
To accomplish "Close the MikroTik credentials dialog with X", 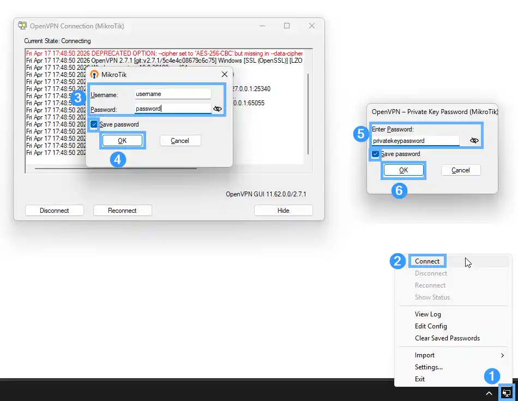I will coord(225,74).
